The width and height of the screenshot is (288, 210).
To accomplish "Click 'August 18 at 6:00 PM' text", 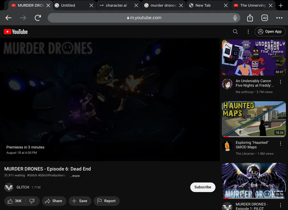I will [x=21, y=153].
